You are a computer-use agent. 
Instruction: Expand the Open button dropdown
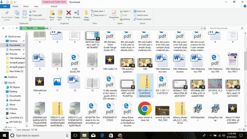pos(130,11)
